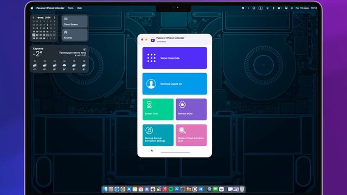The image size is (347, 195).
Task: Open Notes from the dock
Action: [x=135, y=189]
